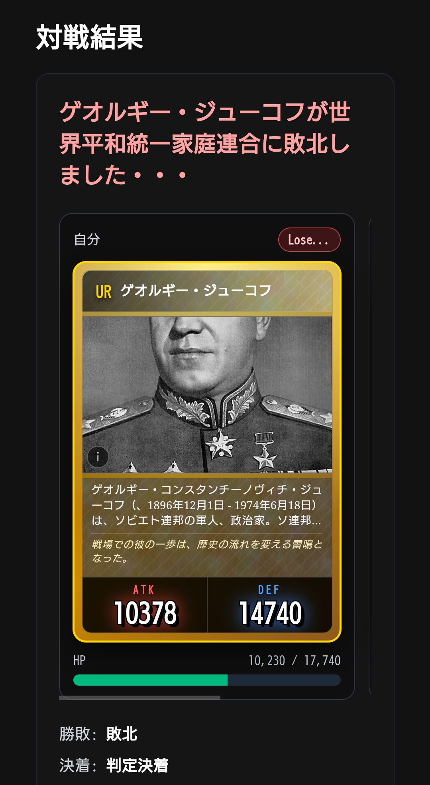430x785 pixels.
Task: Tap the 自分 player label
Action: click(x=87, y=239)
